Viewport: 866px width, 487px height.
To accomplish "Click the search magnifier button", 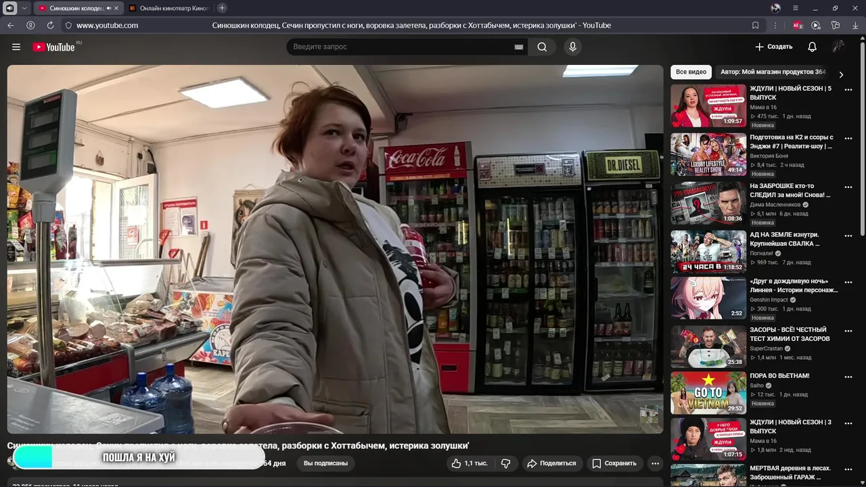I will click(x=542, y=47).
